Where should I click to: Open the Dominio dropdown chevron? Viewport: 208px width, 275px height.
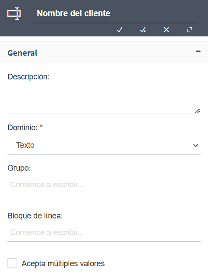(x=196, y=145)
